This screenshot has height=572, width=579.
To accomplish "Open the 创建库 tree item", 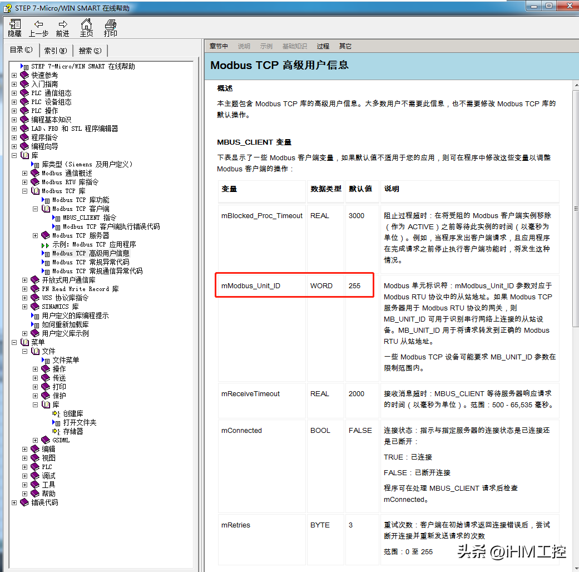I will 73,413.
